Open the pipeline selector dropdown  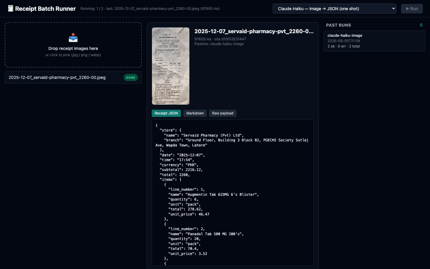(x=334, y=9)
